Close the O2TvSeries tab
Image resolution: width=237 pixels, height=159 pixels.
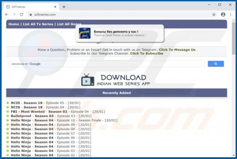click(x=55, y=7)
